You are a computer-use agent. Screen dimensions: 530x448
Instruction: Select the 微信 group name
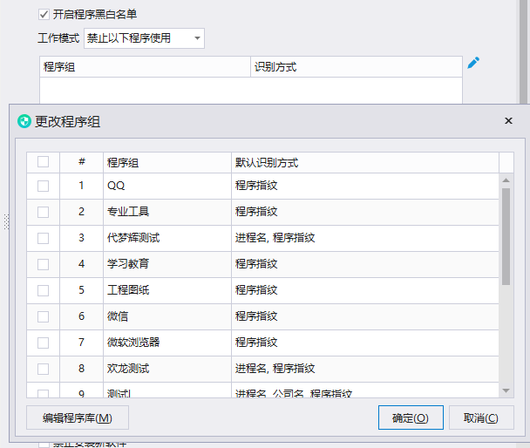118,316
